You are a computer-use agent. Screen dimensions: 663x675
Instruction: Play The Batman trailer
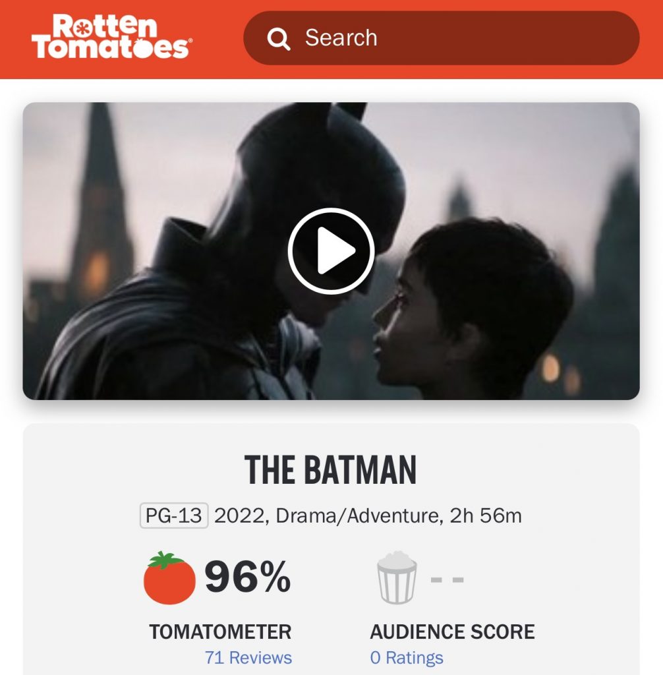click(x=331, y=250)
